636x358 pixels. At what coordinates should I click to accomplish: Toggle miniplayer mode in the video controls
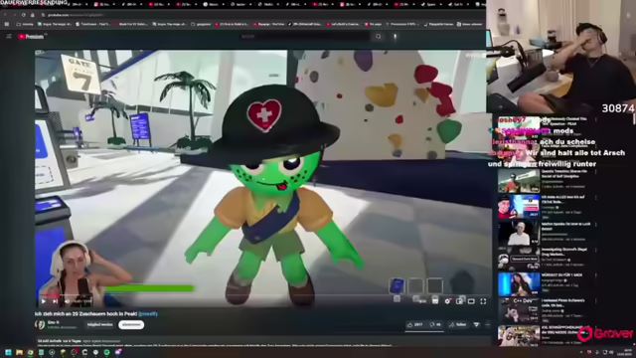click(x=459, y=301)
